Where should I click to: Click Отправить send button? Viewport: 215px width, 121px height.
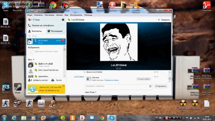coord(161,86)
